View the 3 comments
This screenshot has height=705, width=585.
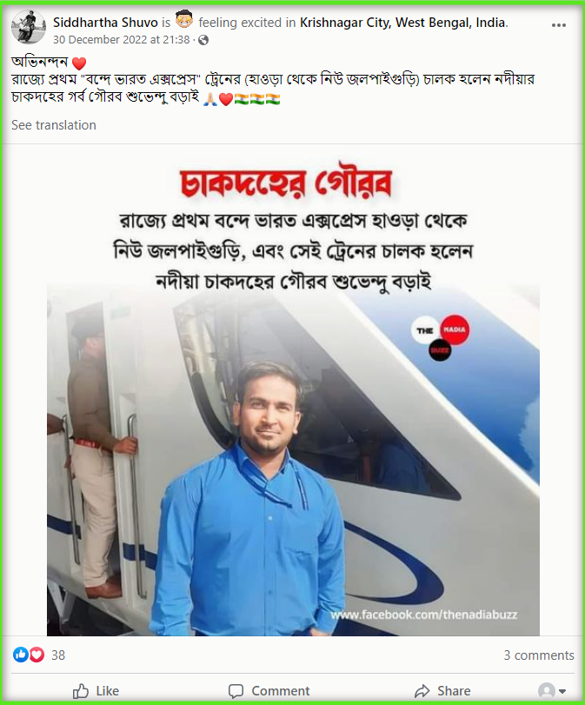pyautogui.click(x=539, y=655)
